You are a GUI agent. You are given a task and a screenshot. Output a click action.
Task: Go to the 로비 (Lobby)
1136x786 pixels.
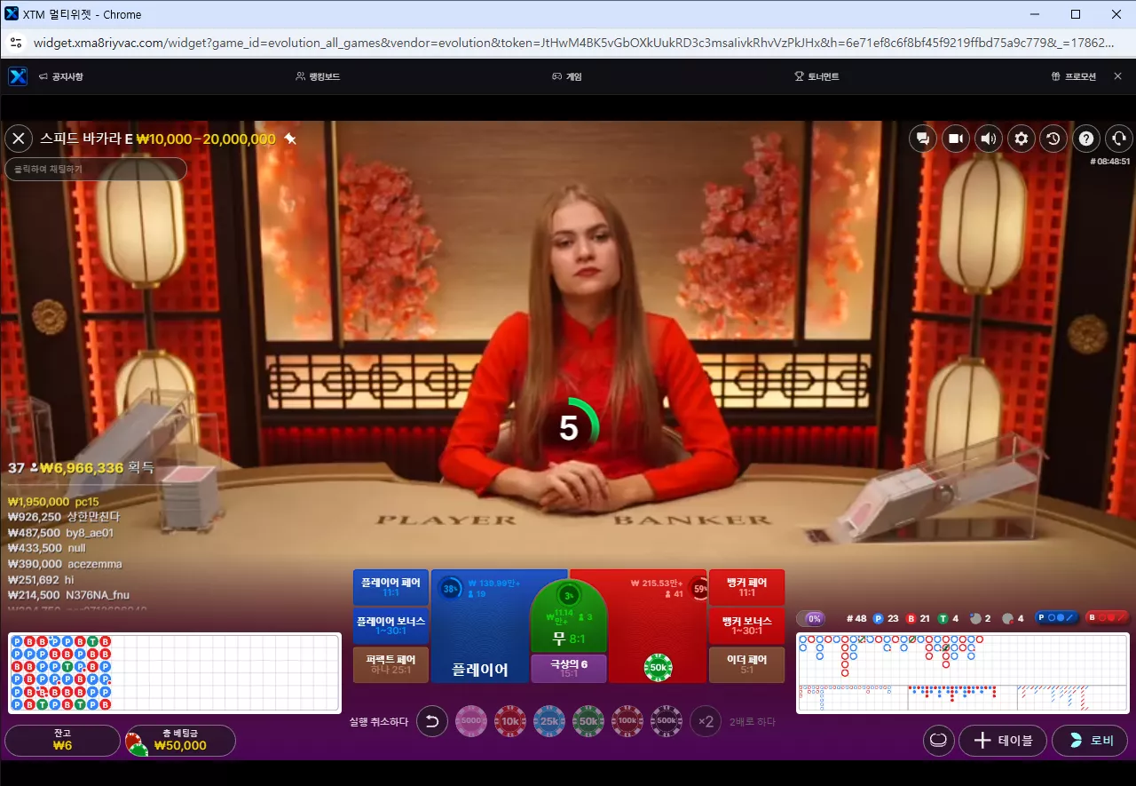pos(1090,740)
